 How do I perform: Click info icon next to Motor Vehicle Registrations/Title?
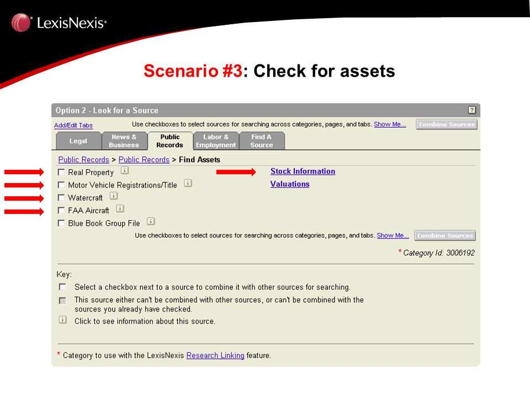[x=188, y=183]
